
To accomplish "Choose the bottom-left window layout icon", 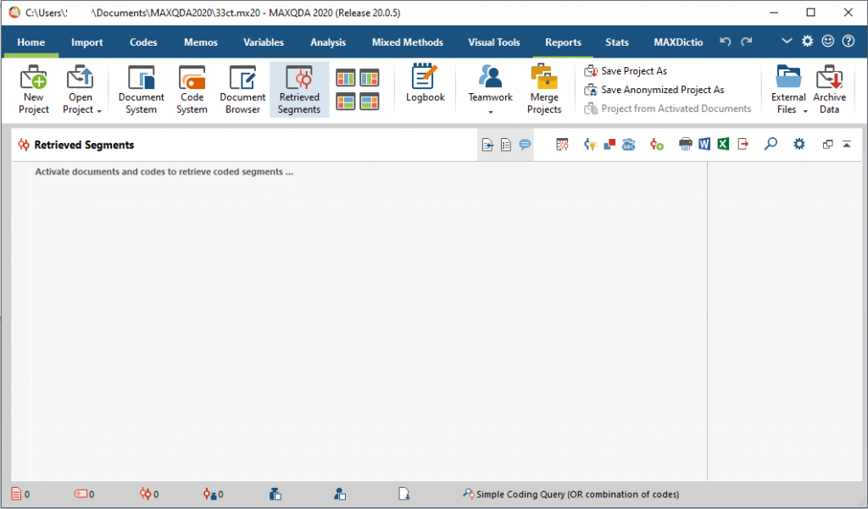I will tap(346, 102).
